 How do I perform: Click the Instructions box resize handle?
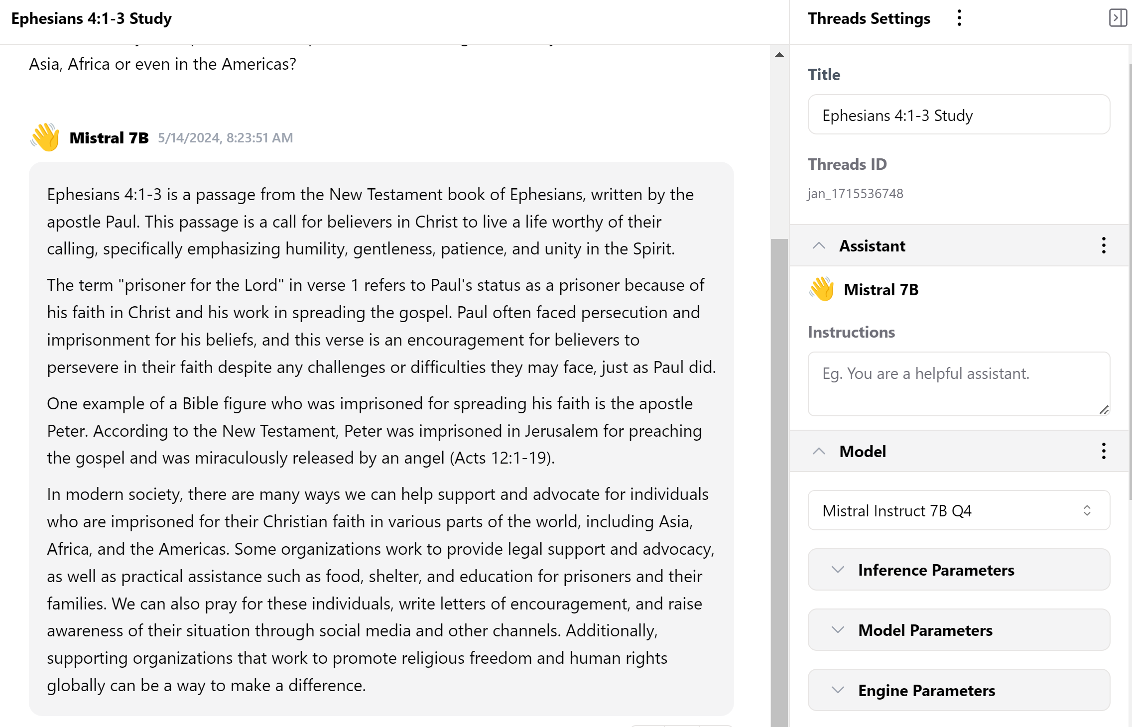click(1104, 410)
